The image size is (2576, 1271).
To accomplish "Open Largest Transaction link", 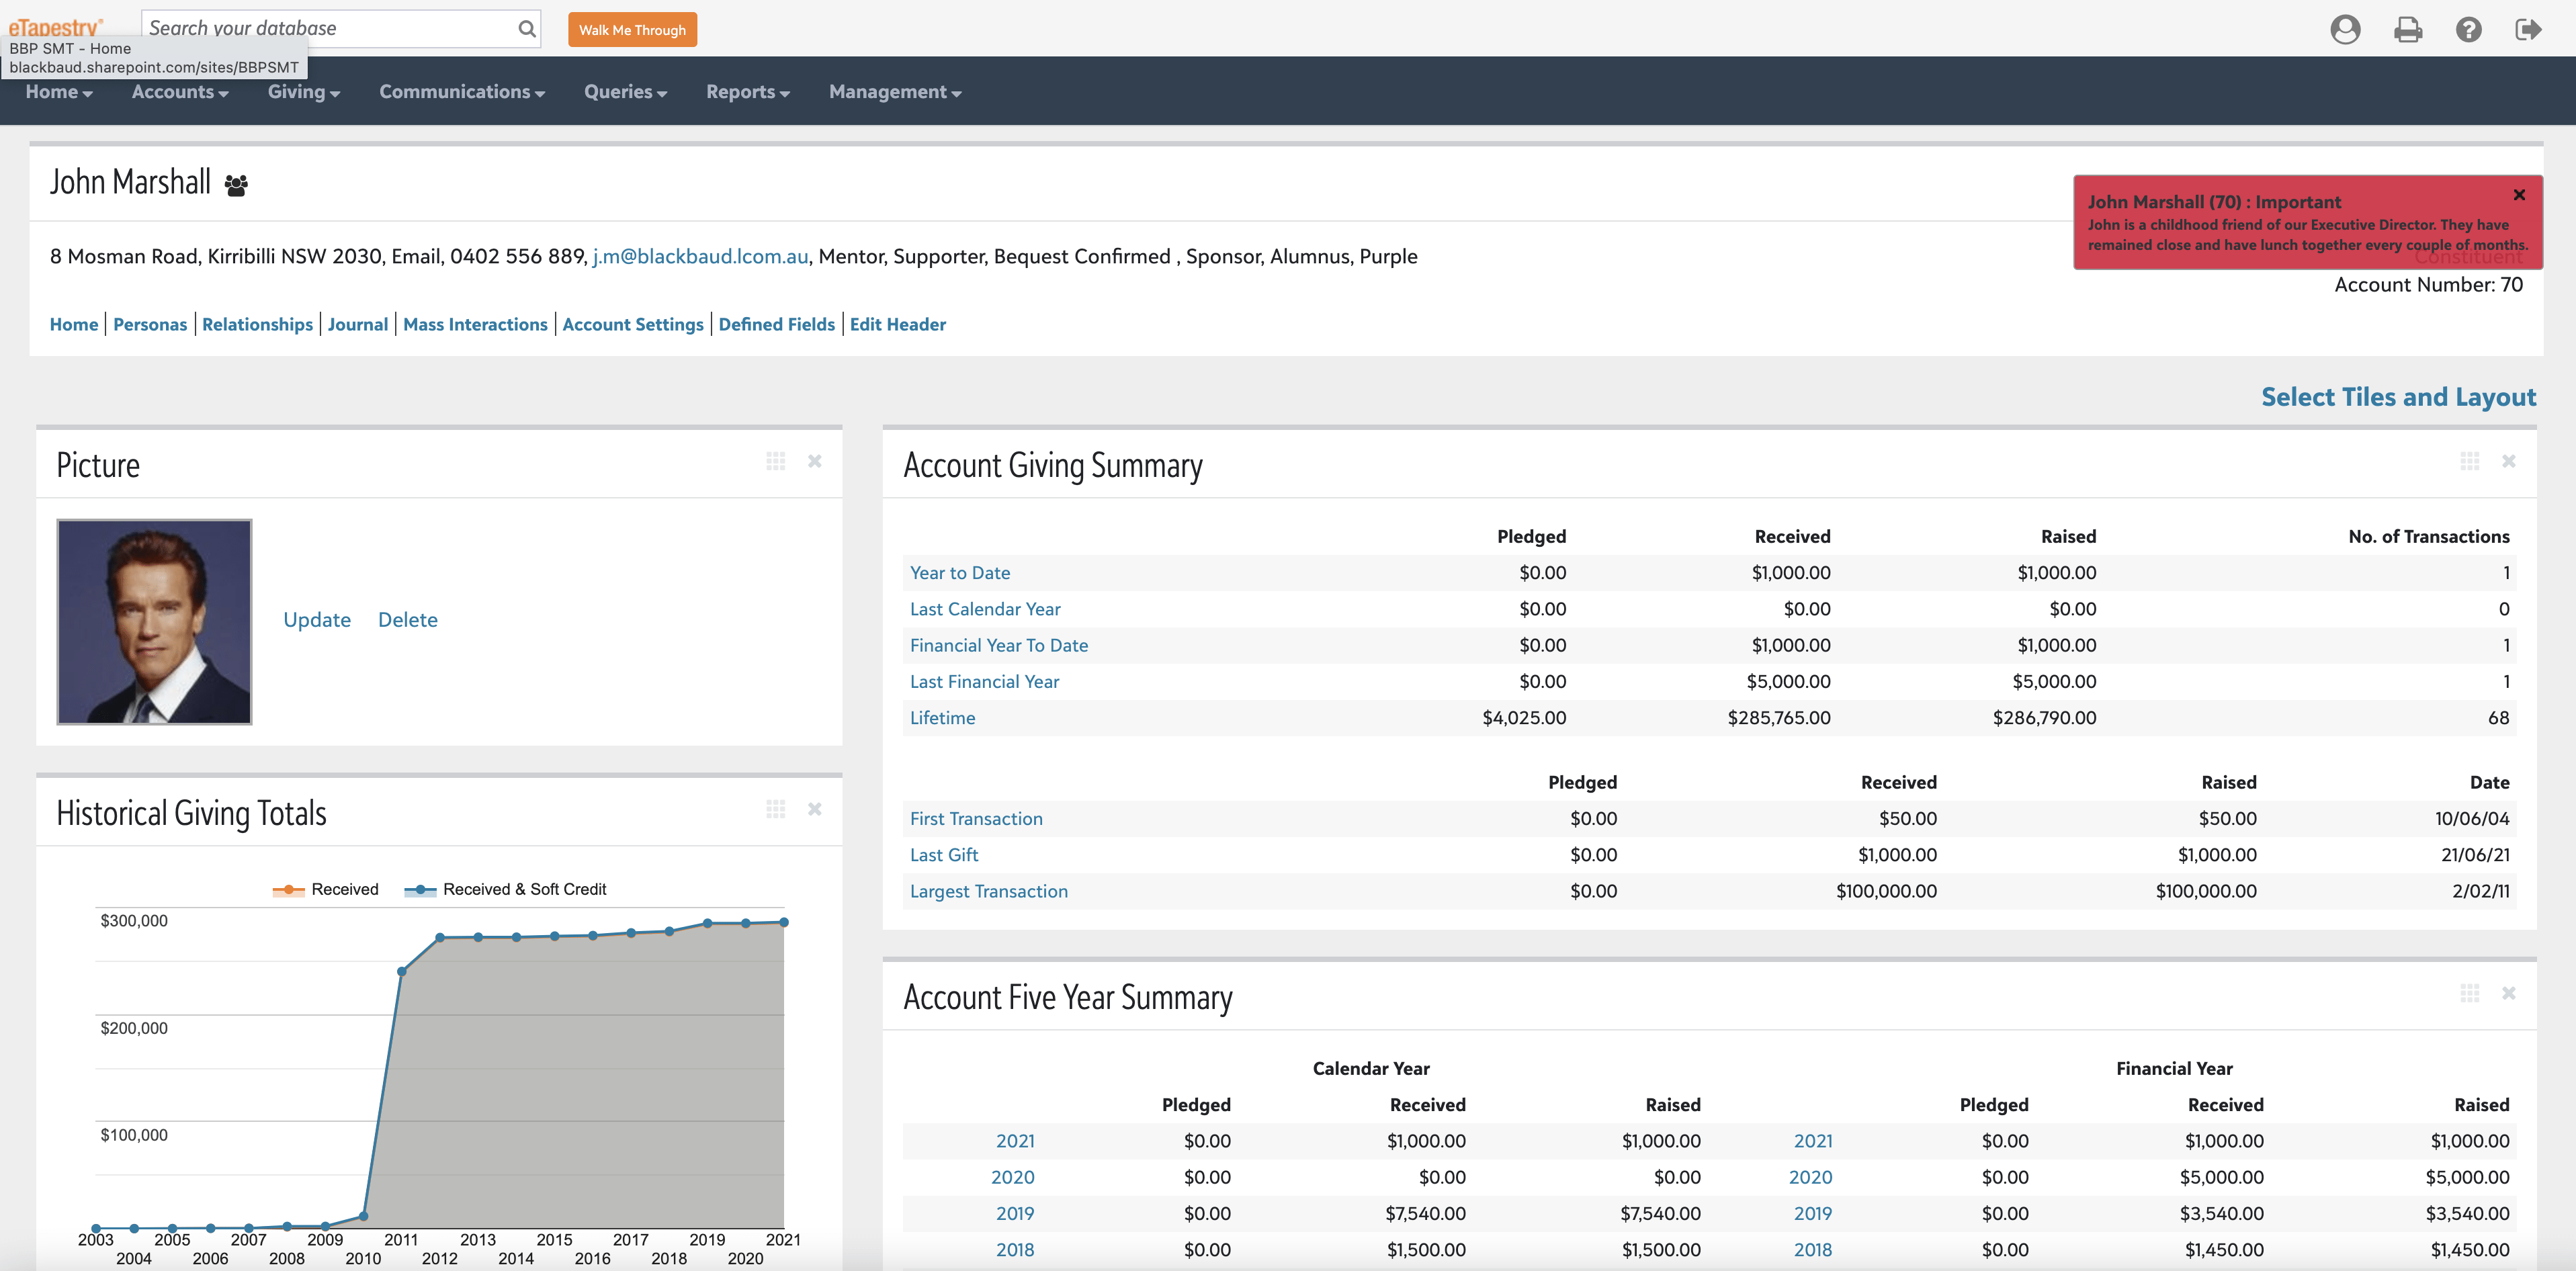I will (989, 891).
